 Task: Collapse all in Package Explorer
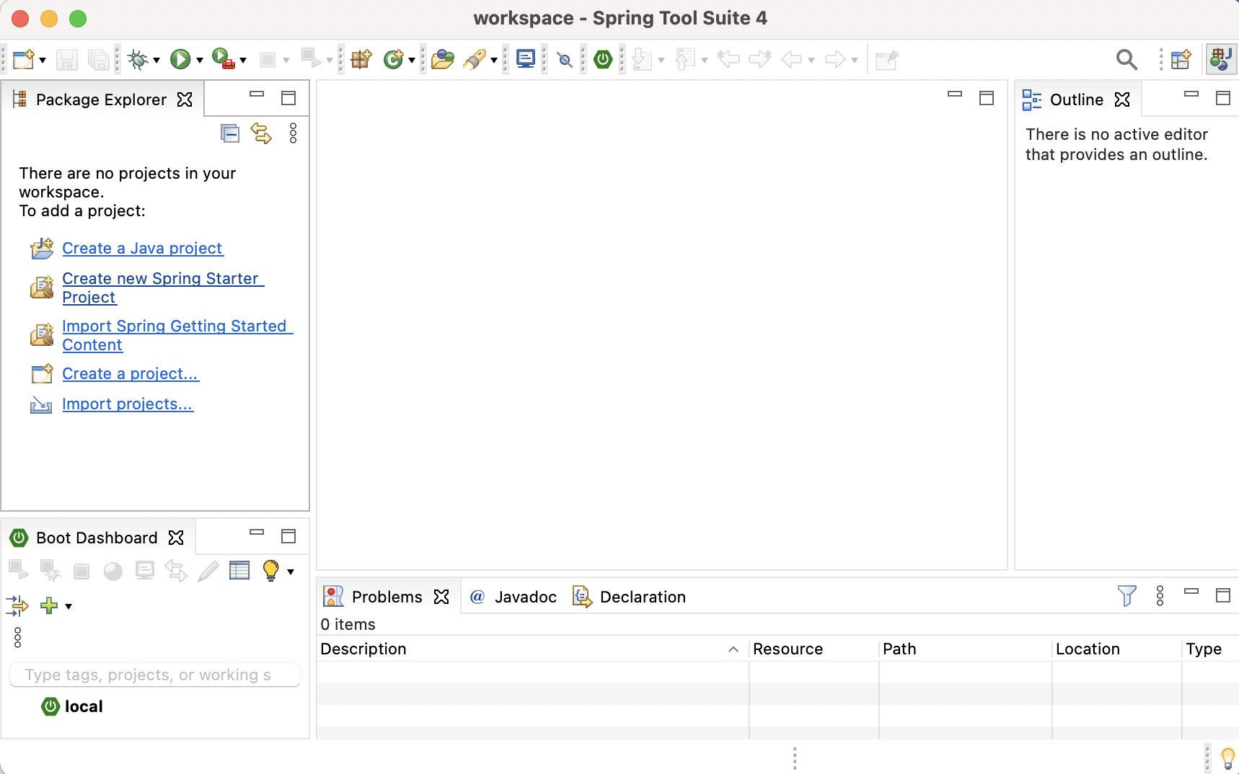pos(230,133)
